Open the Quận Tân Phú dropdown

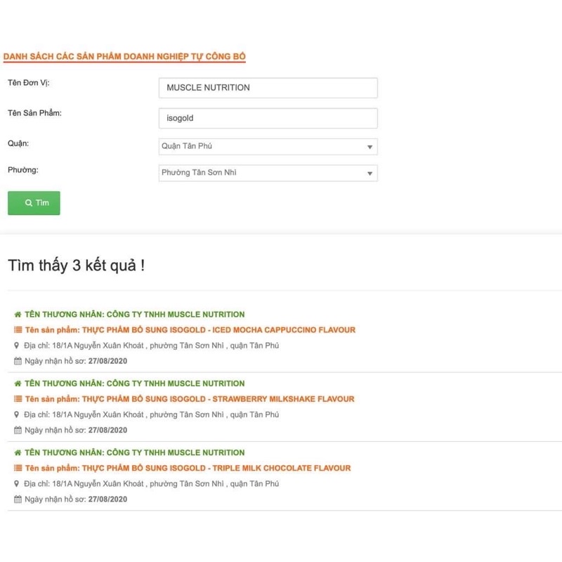268,147
